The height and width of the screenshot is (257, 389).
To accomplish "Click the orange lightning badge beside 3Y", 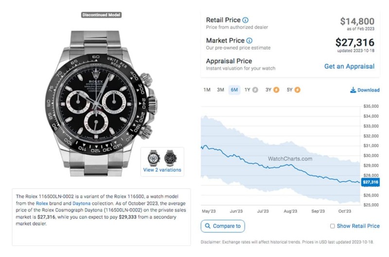I will click(276, 90).
